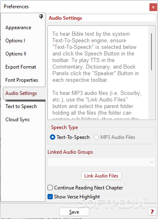The width and height of the screenshot is (158, 219).
Task: Click the Link Audio Files button
Action: tap(102, 176)
